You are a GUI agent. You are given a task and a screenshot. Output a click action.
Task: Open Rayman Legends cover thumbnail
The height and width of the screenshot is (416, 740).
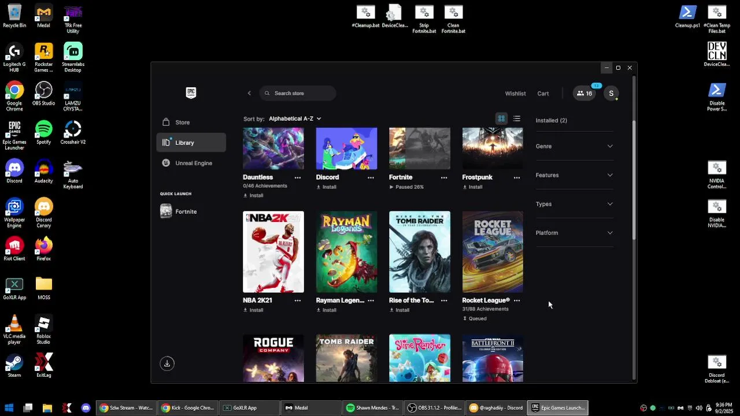click(346, 252)
